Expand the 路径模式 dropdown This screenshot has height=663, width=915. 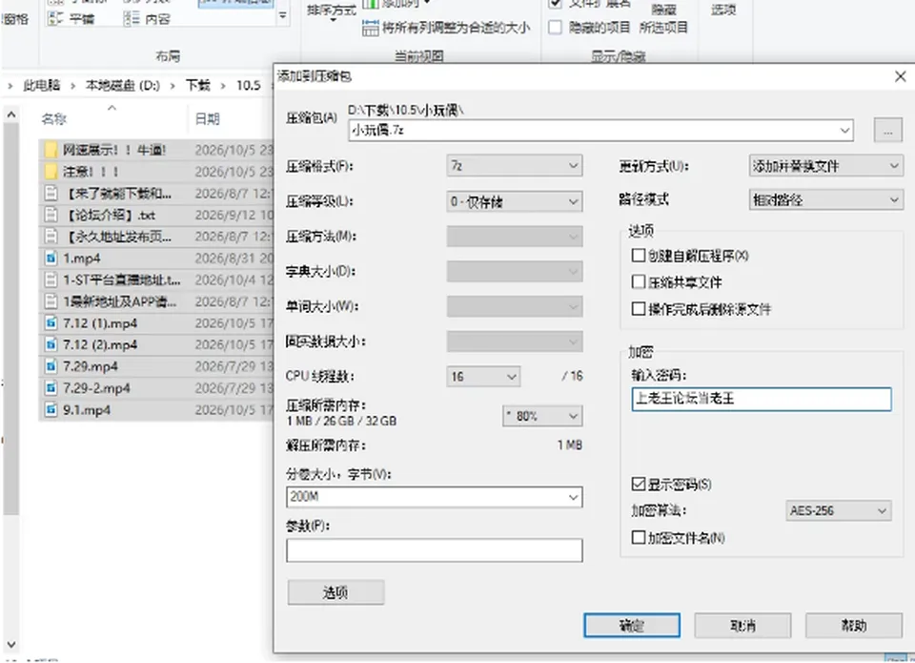point(825,199)
